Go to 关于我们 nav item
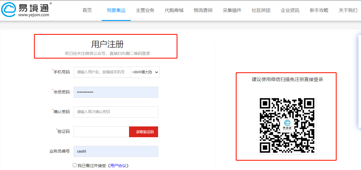This screenshot has height=170, width=361. pos(348,10)
